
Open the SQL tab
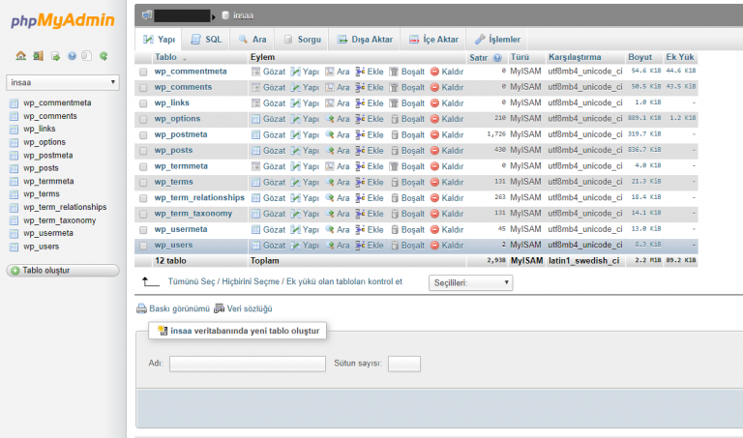[207, 40]
